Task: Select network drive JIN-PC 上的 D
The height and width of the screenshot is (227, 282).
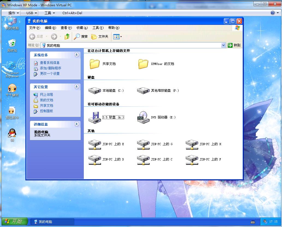Action: [95, 160]
